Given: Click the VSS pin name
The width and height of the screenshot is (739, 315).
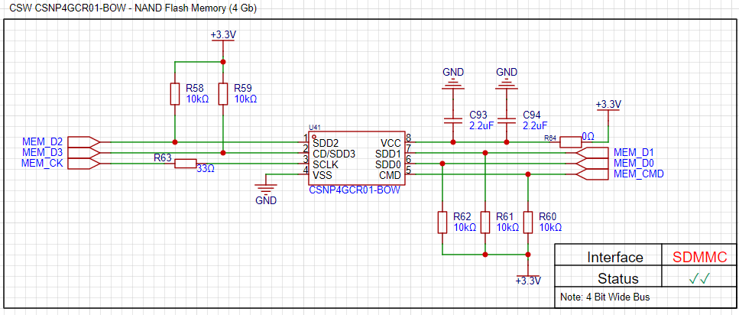Looking at the screenshot, I should [323, 175].
